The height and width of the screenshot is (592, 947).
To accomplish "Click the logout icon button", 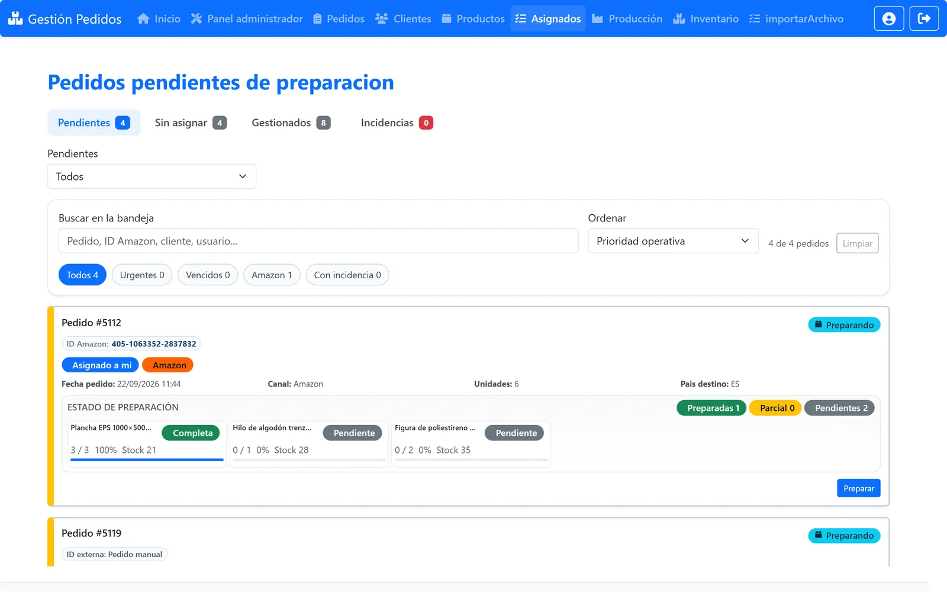I will tap(924, 18).
